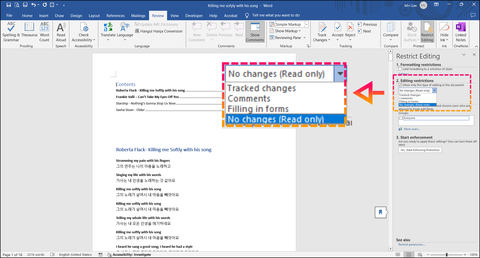Click the zoom out minus button

tap(428, 255)
